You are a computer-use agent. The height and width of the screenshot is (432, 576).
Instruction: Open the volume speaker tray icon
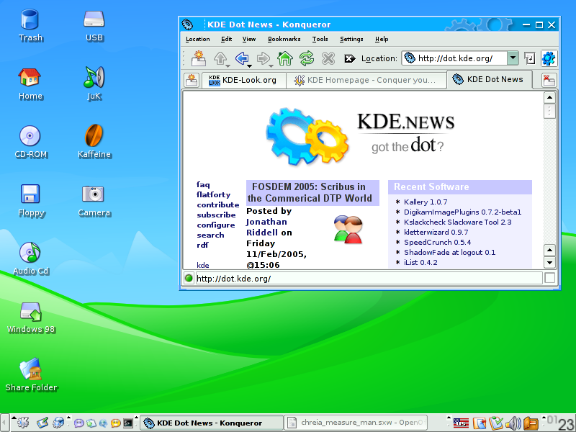point(513,423)
